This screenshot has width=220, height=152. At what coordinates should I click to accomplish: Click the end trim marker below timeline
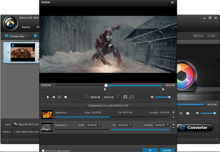(x=163, y=89)
